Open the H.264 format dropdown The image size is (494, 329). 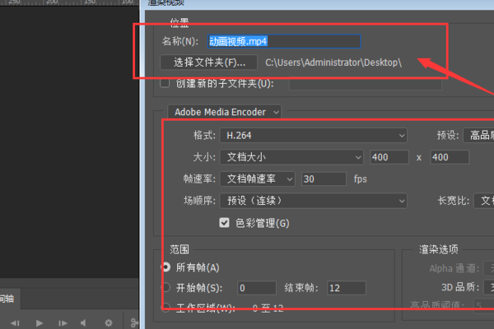click(313, 136)
